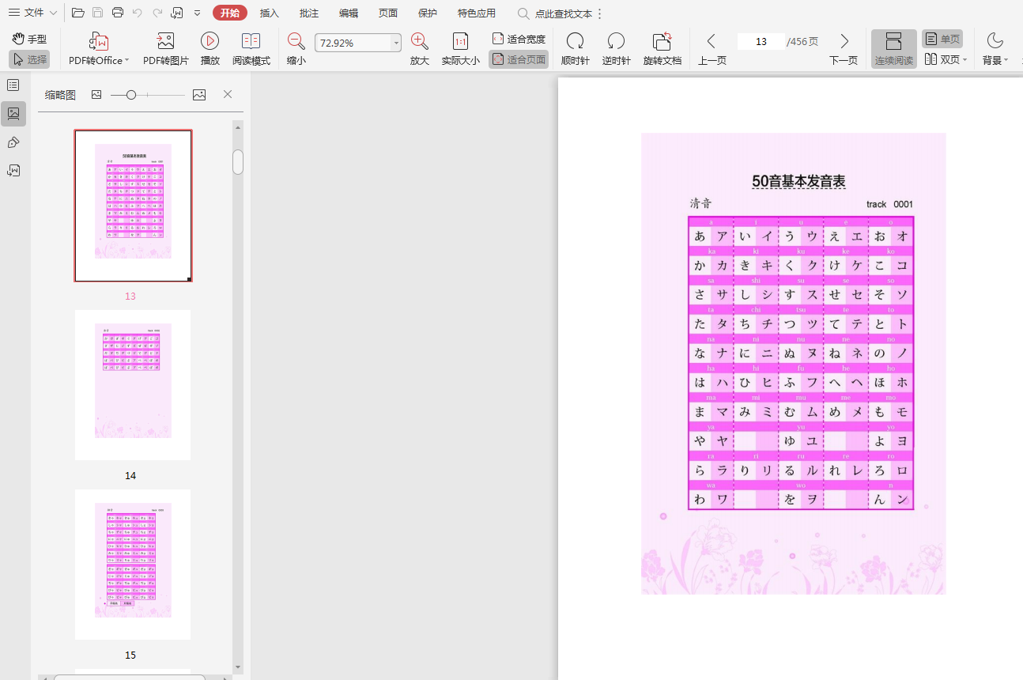Open the 特色应用 tab

click(x=476, y=13)
